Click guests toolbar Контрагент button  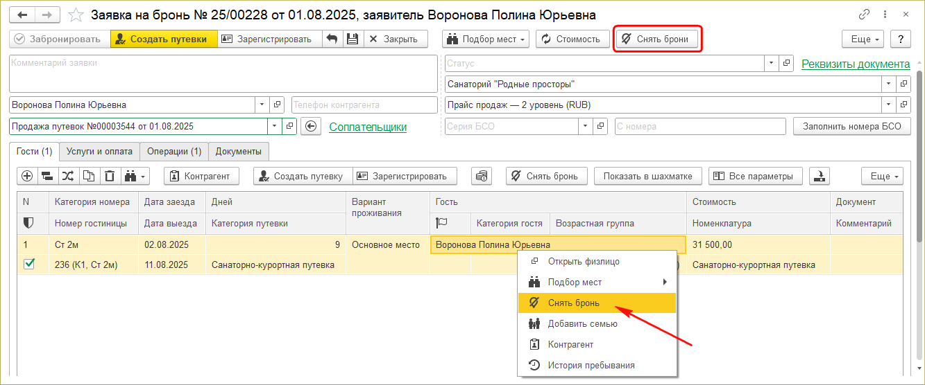(x=201, y=176)
